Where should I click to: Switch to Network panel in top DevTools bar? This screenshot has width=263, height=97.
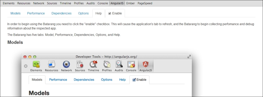[x=39, y=3]
